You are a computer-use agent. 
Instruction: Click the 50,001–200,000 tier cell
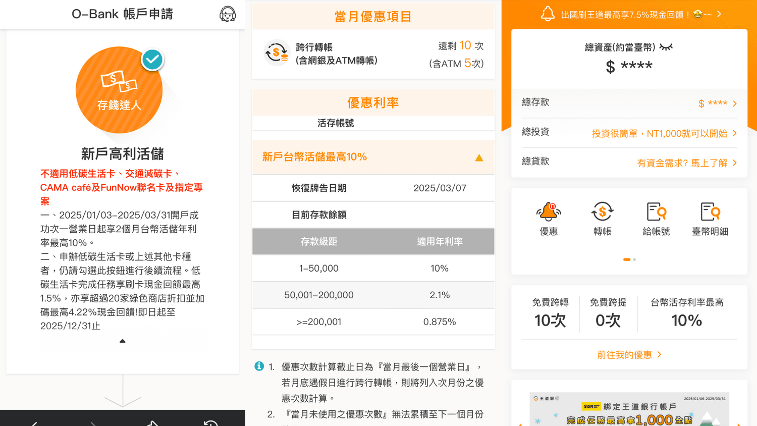[318, 295]
